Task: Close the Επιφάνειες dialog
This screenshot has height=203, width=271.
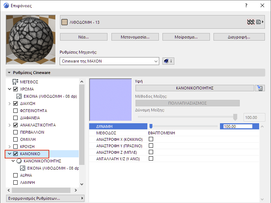Action: pyautogui.click(x=262, y=5)
